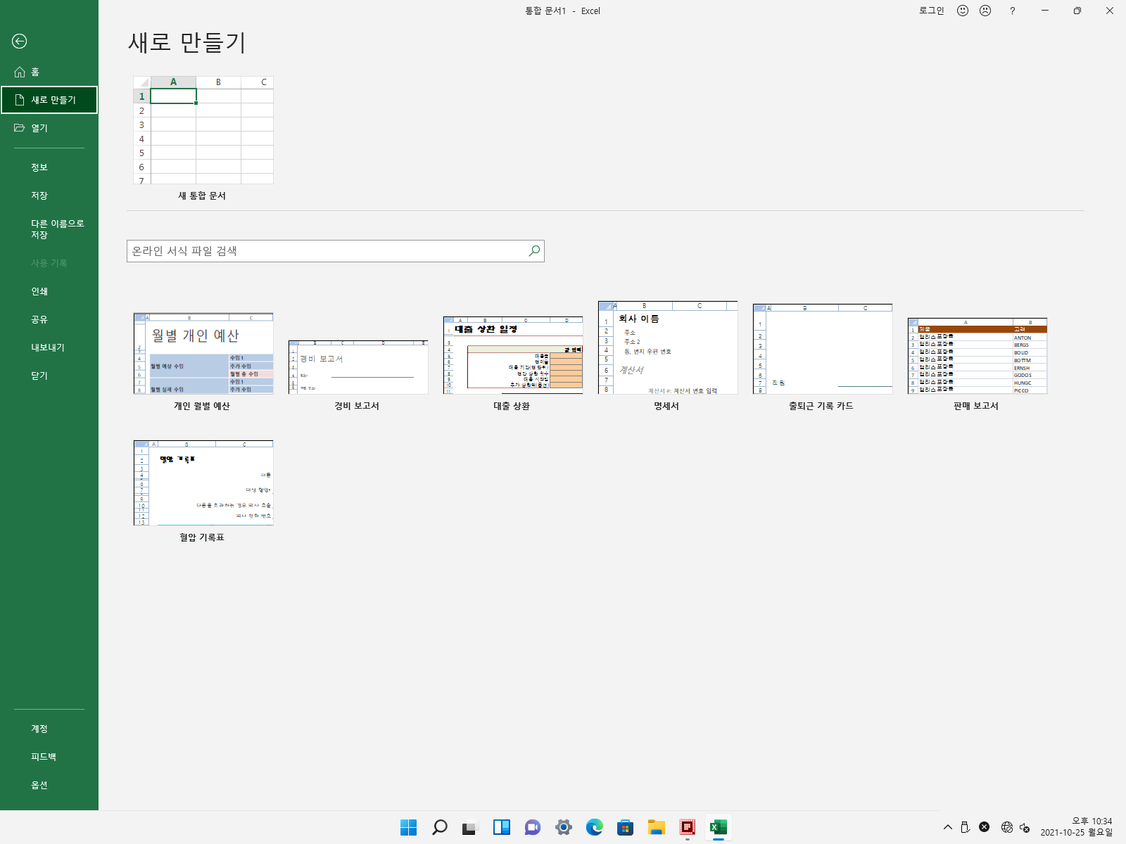Viewport: 1126px width, 844px height.
Task: Open taskbar Search
Action: tap(440, 827)
